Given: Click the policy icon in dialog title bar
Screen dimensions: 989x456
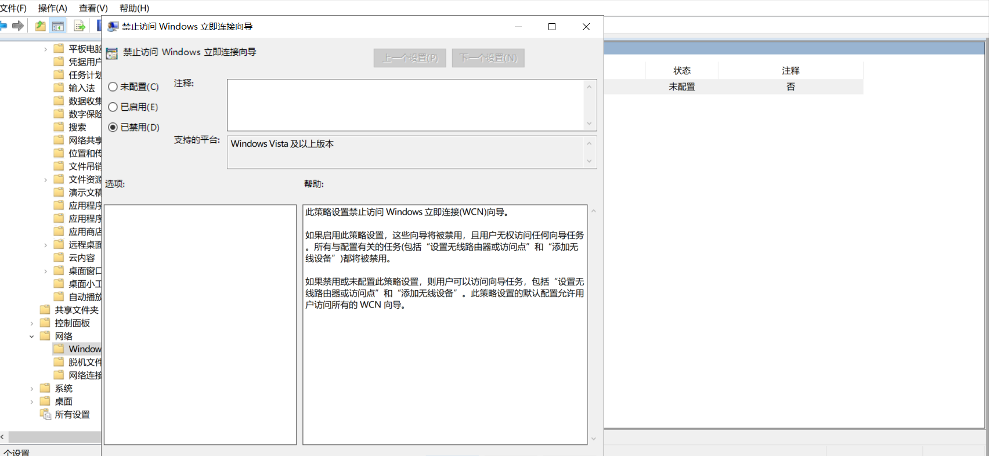Looking at the screenshot, I should click(x=113, y=27).
